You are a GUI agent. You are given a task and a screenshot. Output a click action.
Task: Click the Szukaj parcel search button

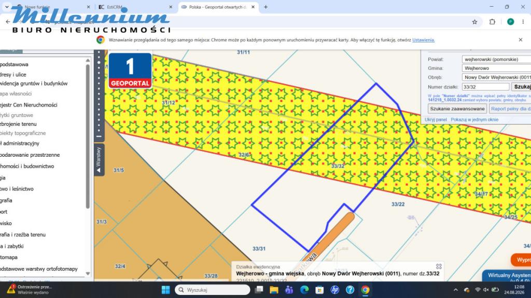pos(522,87)
